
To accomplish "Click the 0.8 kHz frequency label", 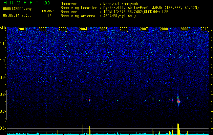I will click(3, 94).
